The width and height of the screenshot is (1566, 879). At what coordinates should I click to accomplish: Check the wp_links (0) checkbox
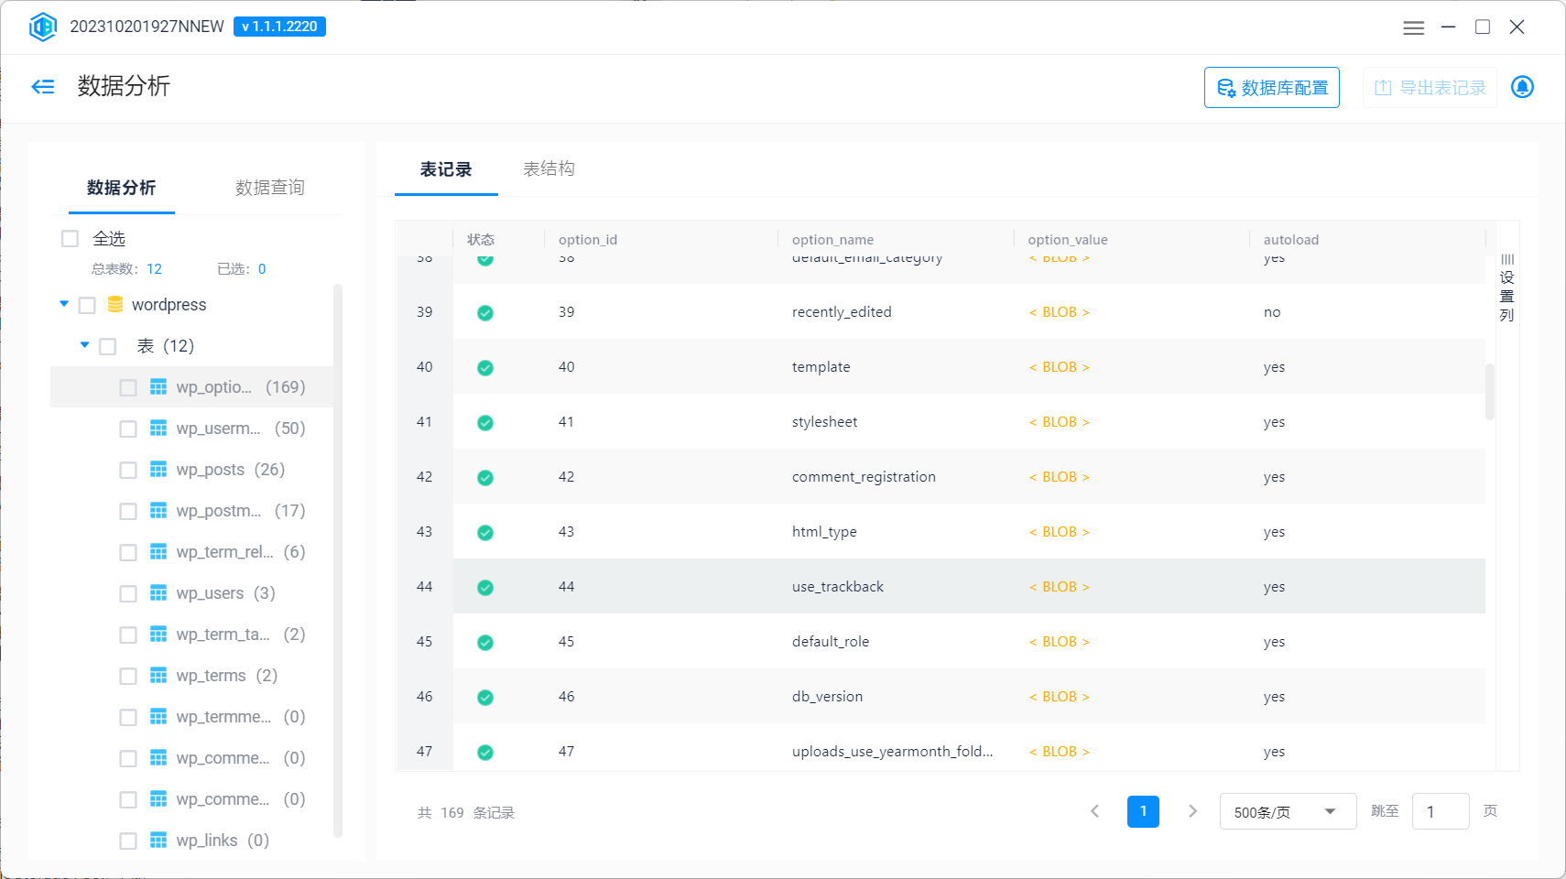[x=128, y=841]
